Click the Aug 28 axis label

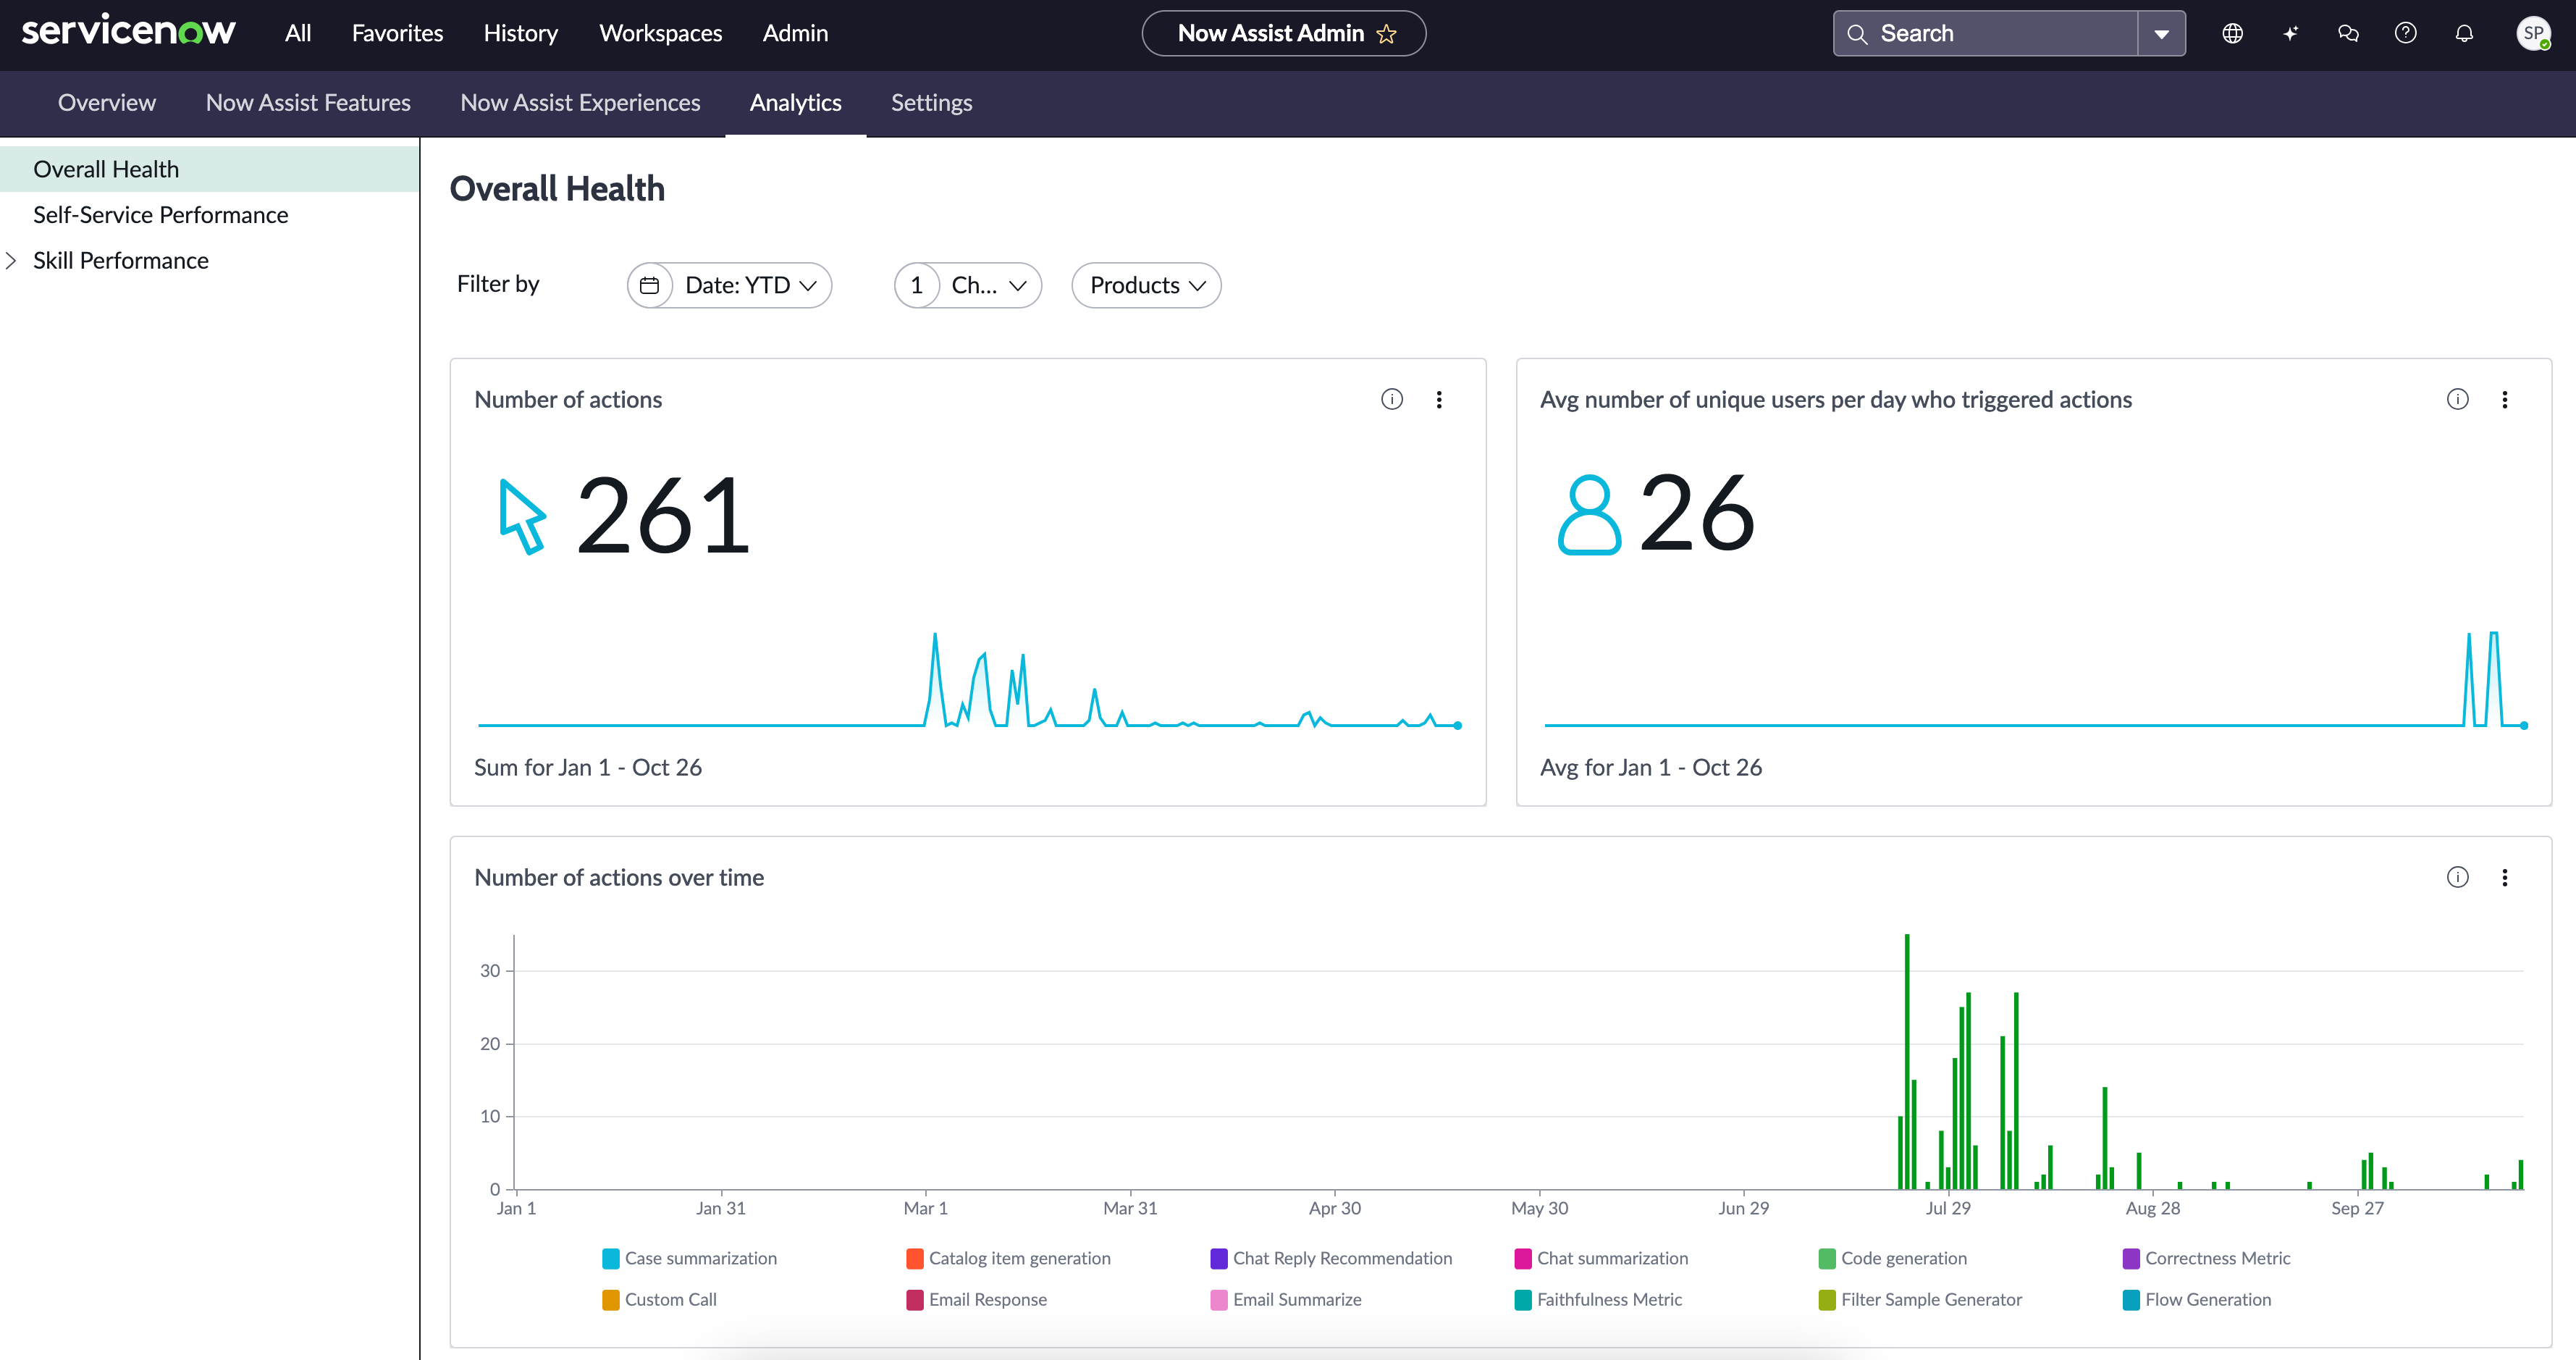(2153, 1208)
